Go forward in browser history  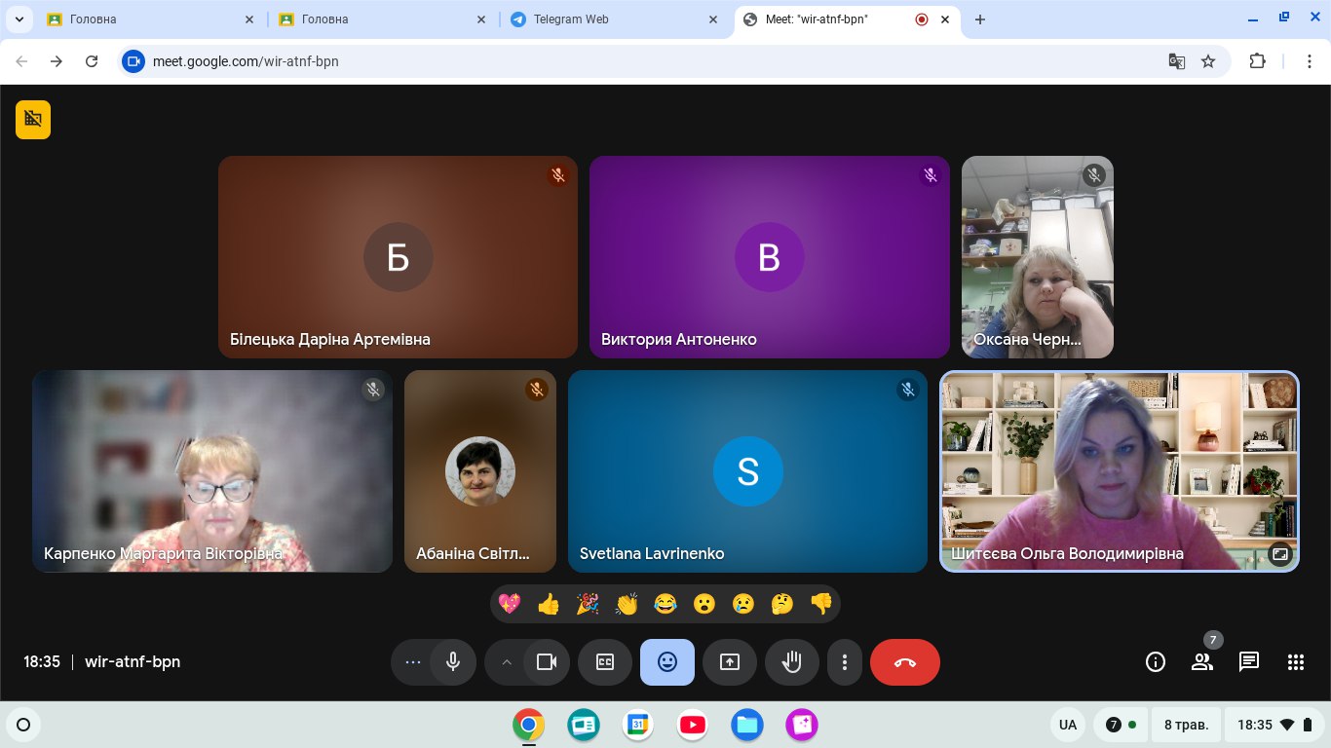[x=57, y=61]
